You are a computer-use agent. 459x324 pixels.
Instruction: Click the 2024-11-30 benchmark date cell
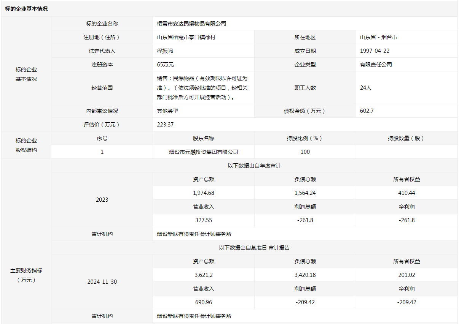click(x=102, y=282)
